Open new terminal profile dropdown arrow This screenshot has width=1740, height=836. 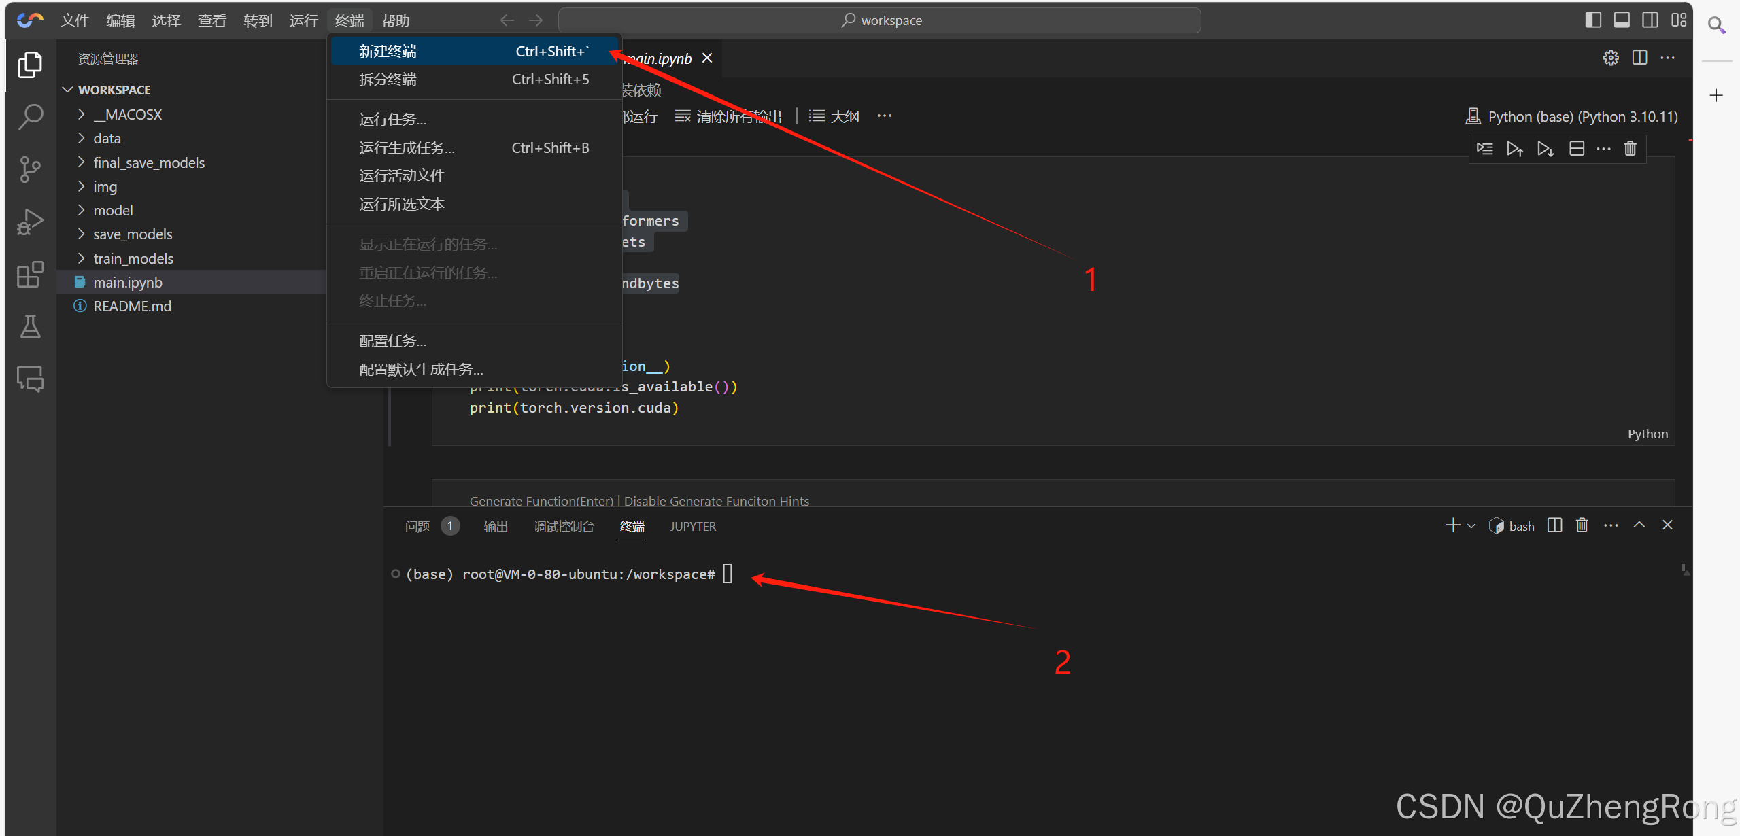(1471, 526)
